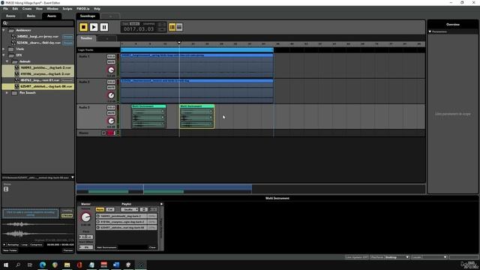Open the Windows Start menu

(6, 265)
